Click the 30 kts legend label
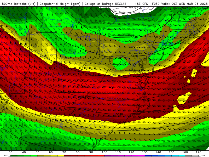Screen dimensions: 209x157 10,152
